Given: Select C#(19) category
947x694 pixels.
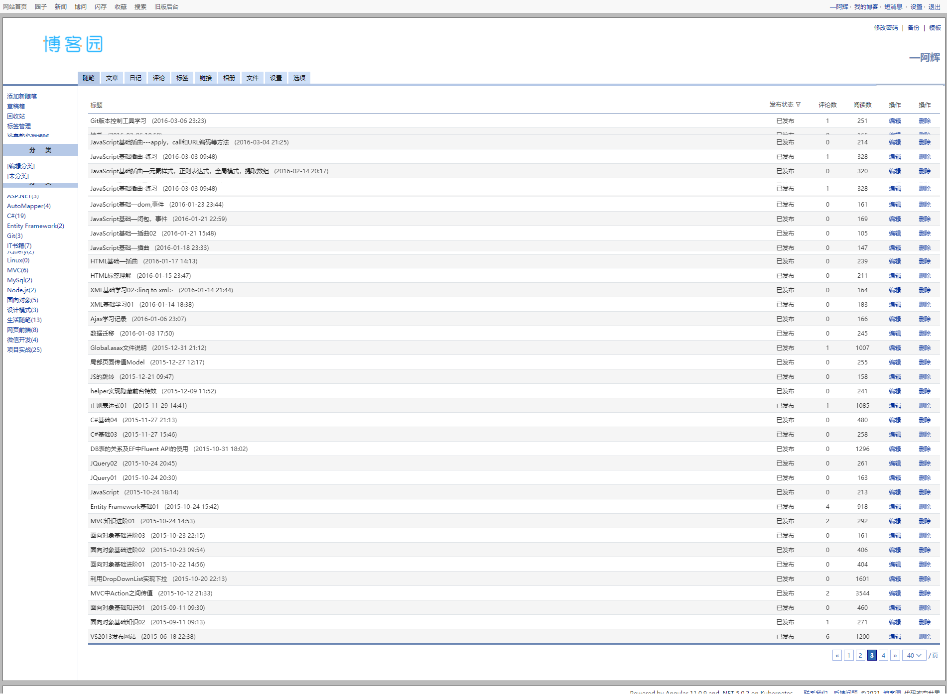Looking at the screenshot, I should coord(16,216).
